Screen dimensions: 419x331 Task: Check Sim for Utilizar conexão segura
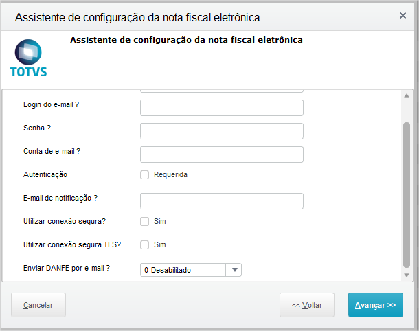coord(144,222)
